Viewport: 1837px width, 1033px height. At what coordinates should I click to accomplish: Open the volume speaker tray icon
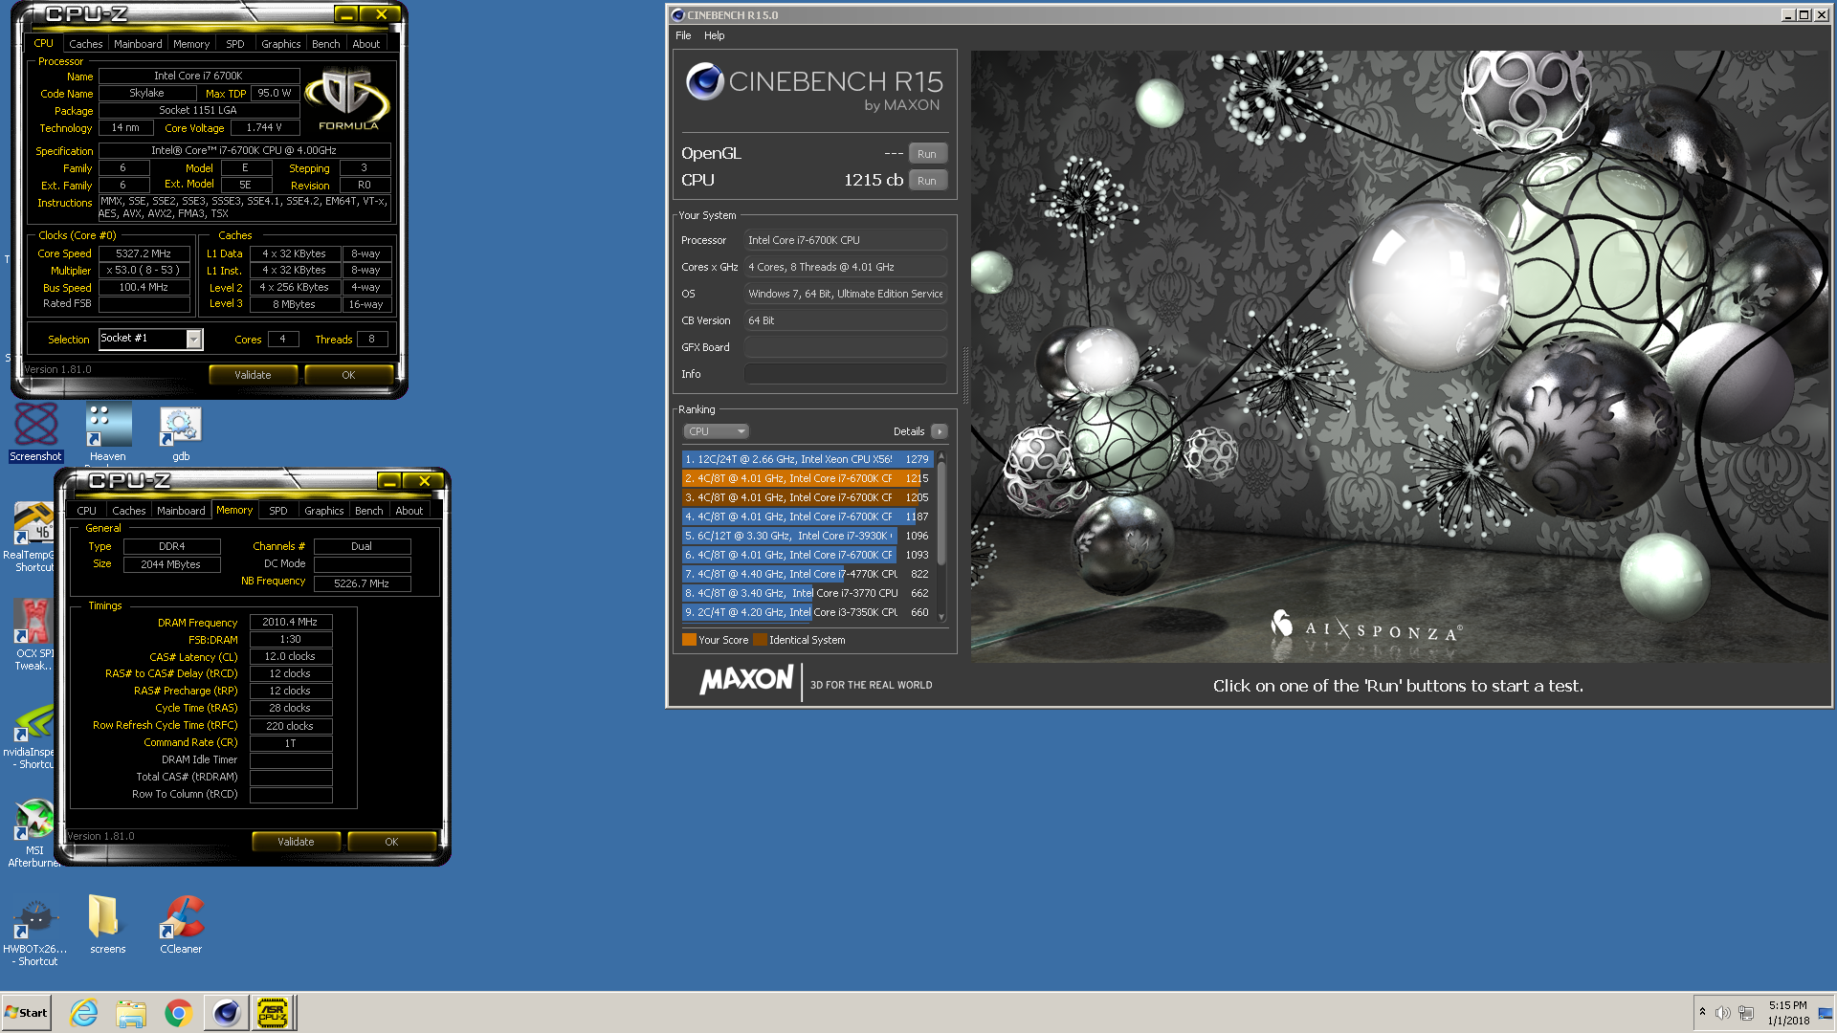1723,1013
